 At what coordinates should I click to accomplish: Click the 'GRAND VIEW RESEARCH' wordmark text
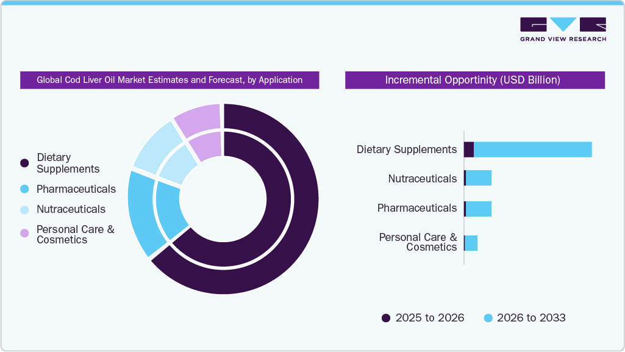(x=563, y=39)
